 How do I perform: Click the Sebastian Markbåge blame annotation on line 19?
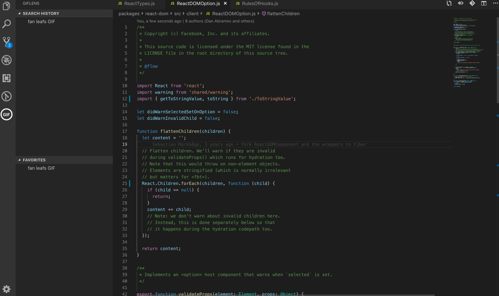pyautogui.click(x=259, y=144)
